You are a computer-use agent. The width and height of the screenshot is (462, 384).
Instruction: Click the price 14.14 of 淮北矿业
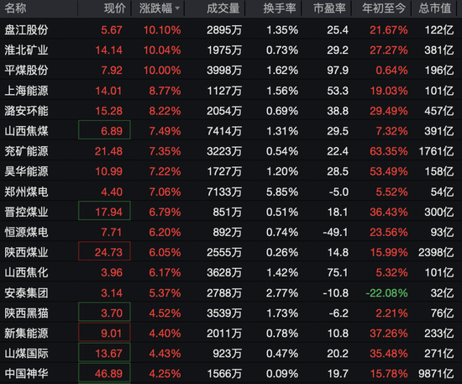[x=108, y=50]
